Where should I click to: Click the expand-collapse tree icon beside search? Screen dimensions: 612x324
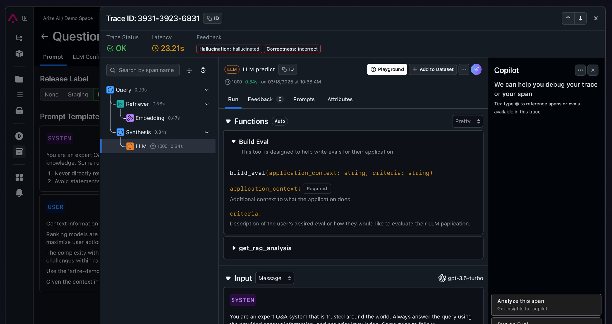click(x=189, y=70)
